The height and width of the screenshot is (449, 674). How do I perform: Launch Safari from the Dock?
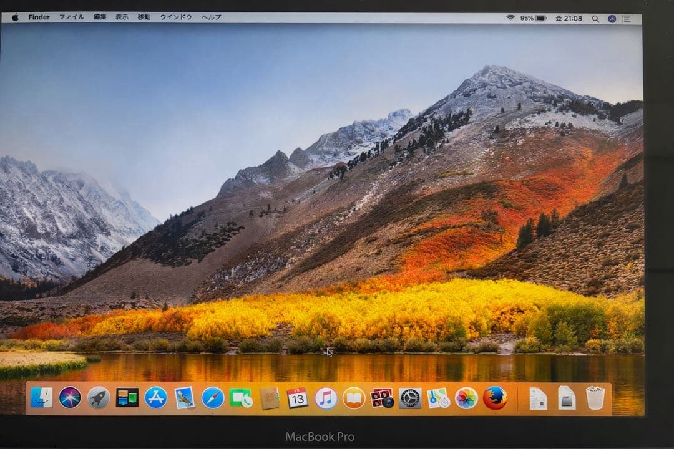[212, 398]
